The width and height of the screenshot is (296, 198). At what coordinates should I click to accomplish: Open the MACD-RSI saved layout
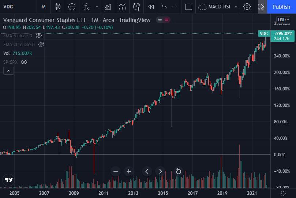(x=214, y=7)
